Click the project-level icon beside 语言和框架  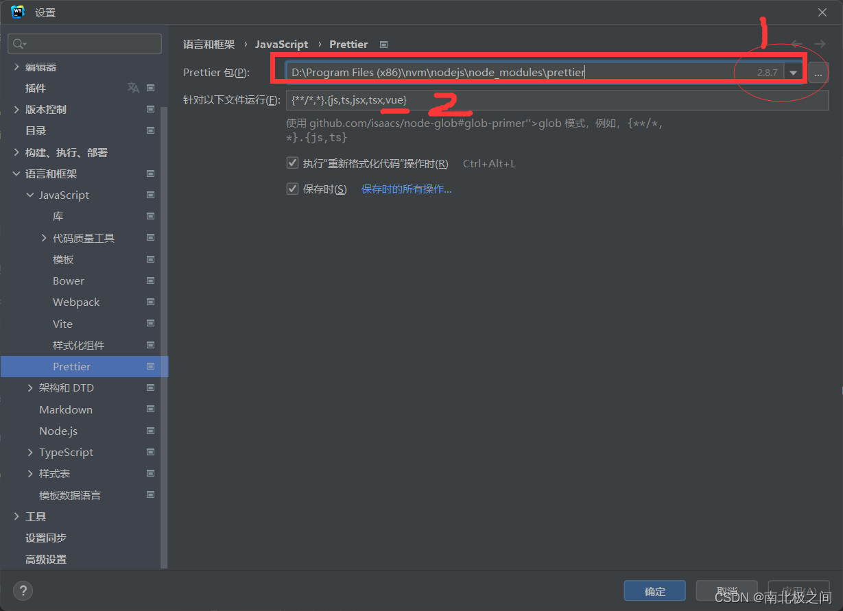(151, 173)
